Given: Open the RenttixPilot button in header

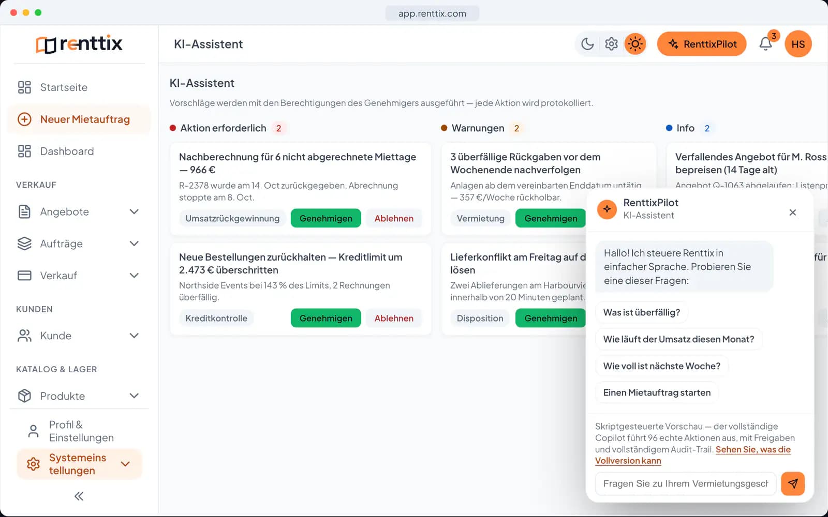Looking at the screenshot, I should [x=702, y=44].
